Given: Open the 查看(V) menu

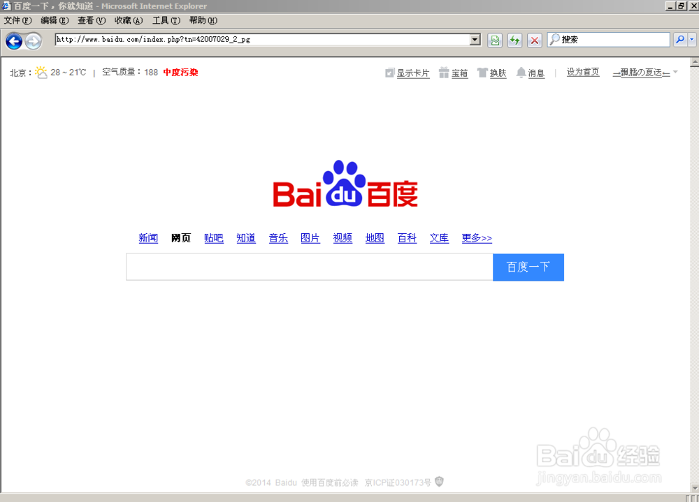Looking at the screenshot, I should [92, 20].
